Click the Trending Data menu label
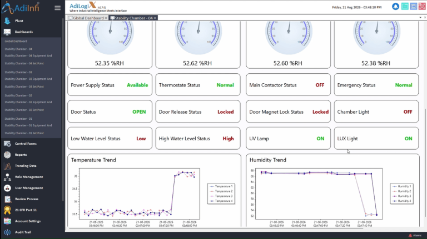The height and width of the screenshot is (239, 427). 26,166
